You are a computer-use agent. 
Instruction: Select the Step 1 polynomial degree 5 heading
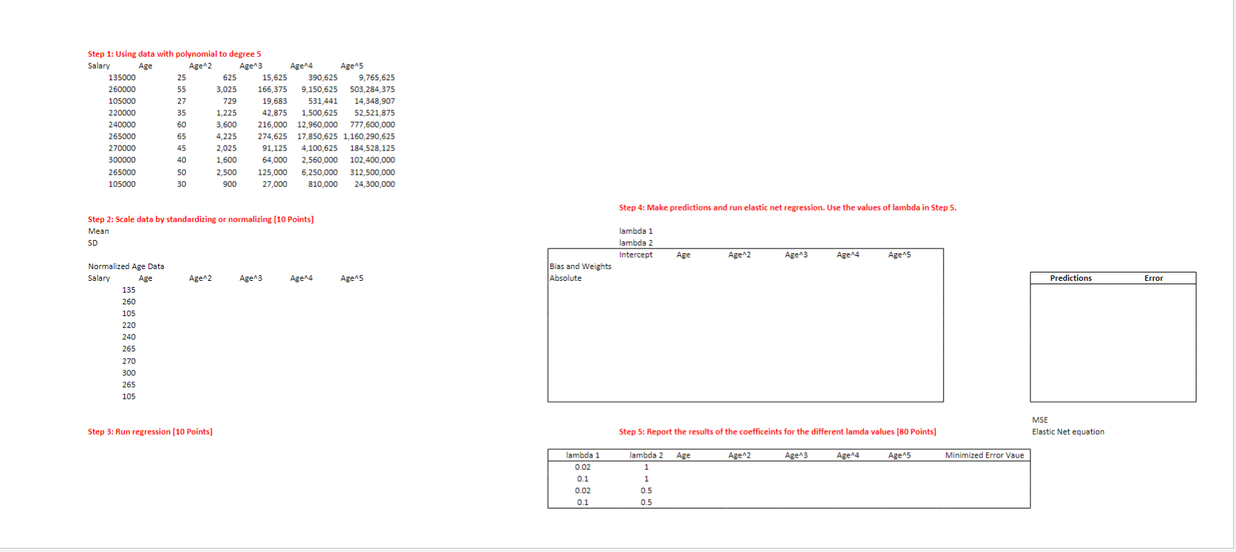174,54
